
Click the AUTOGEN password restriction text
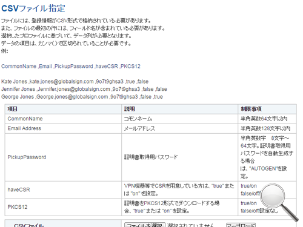[x=267, y=157]
